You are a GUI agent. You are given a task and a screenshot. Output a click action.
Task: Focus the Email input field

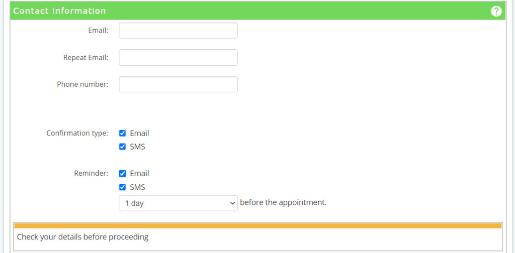[x=178, y=31]
